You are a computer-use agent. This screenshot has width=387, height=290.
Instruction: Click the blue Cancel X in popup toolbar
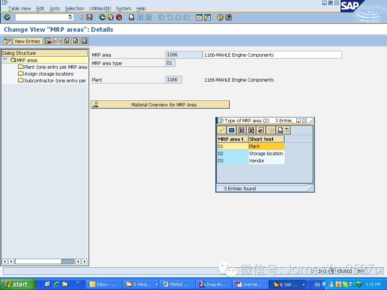pos(232,130)
